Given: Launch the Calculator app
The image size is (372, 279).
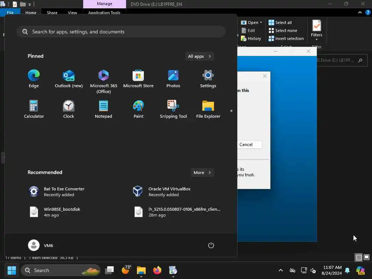Looking at the screenshot, I should pyautogui.click(x=34, y=109).
